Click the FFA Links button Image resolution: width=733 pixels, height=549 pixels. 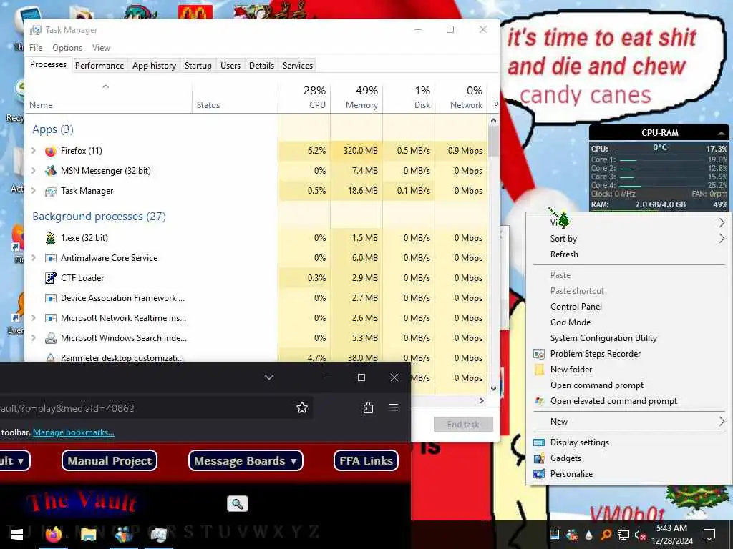coord(366,461)
